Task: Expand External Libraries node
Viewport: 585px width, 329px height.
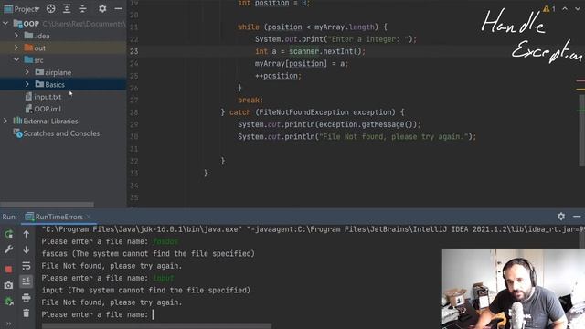Action: [x=5, y=121]
